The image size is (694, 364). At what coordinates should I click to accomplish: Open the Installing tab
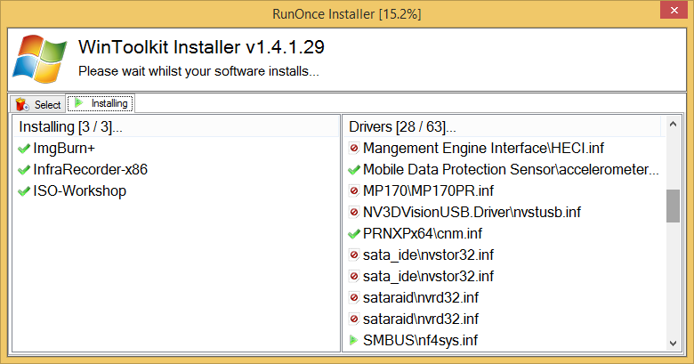click(101, 103)
